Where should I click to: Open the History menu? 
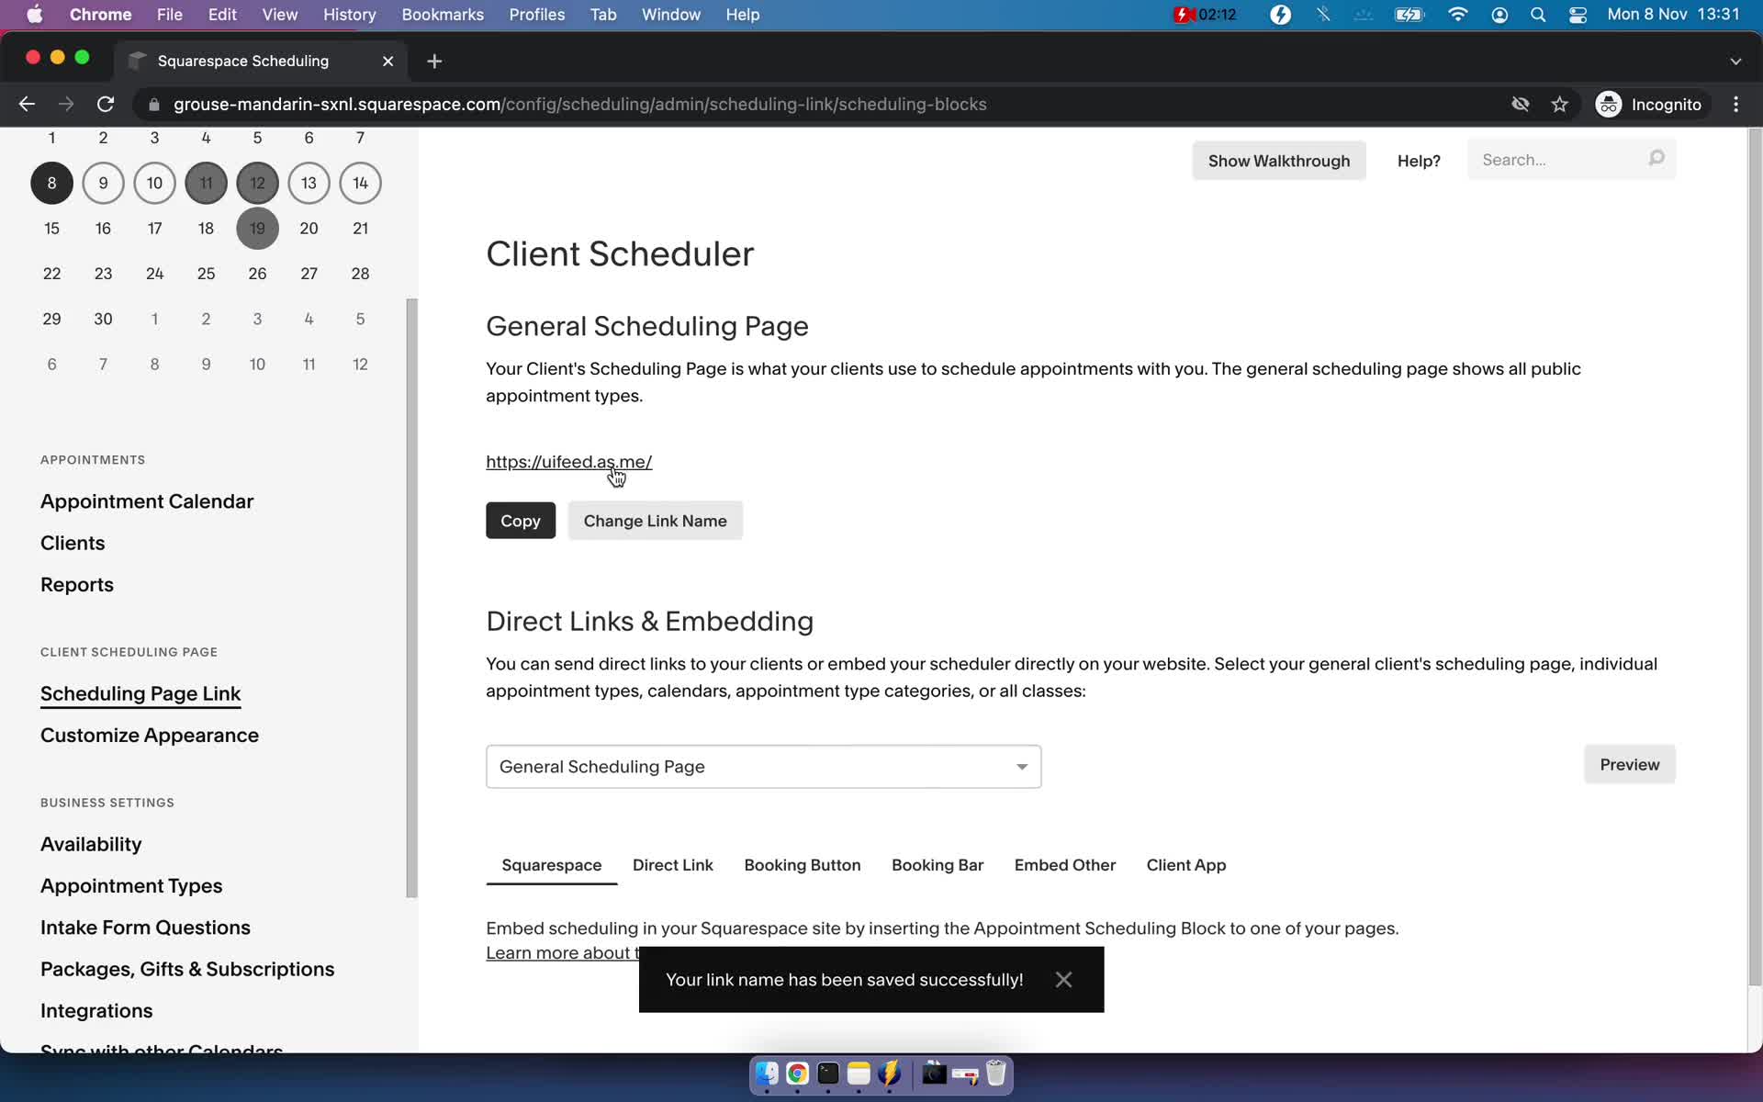349,15
